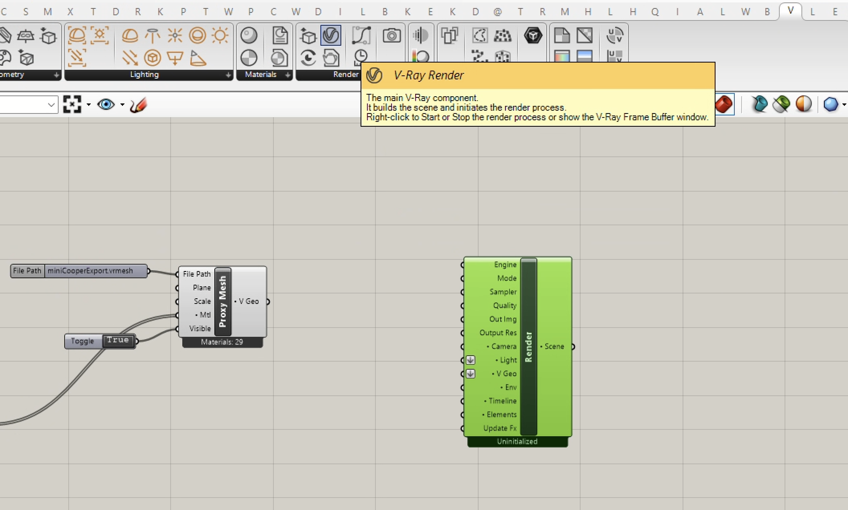Image resolution: width=848 pixels, height=510 pixels.
Task: Switch to the V ribbon tab
Action: [x=790, y=11]
